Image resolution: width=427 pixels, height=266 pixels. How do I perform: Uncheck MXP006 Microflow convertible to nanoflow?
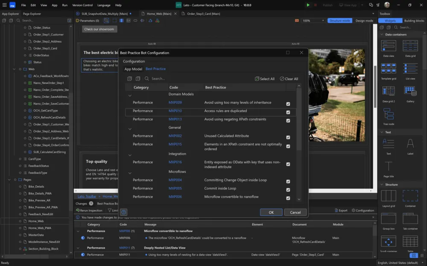click(288, 198)
